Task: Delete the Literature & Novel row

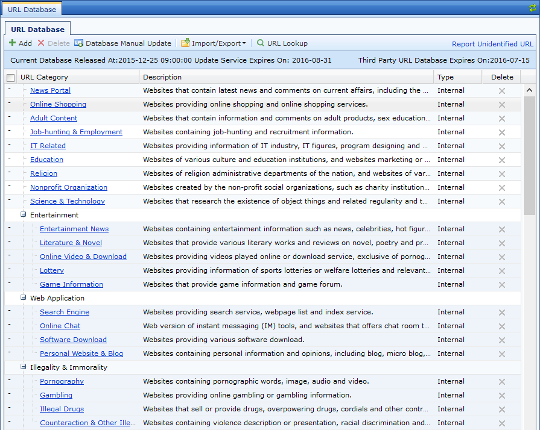Action: [502, 243]
